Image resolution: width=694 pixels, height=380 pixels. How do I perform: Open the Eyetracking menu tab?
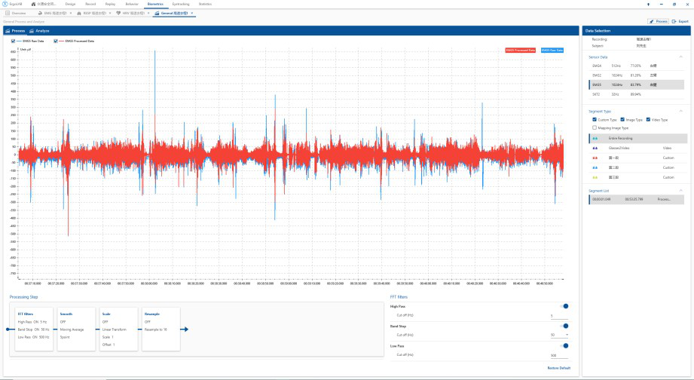(x=181, y=4)
